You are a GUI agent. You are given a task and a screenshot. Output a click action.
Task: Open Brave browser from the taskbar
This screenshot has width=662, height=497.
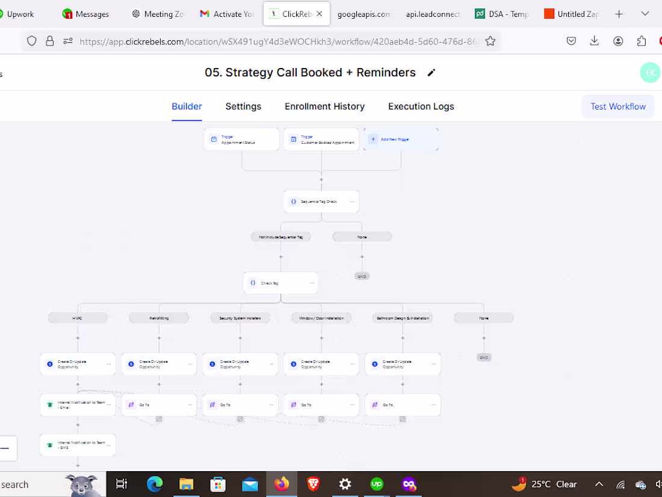click(313, 484)
